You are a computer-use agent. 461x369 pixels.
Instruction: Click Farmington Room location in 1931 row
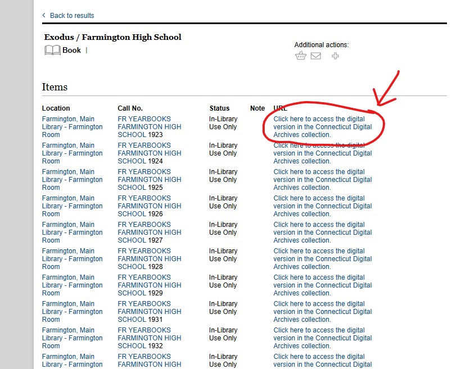(x=73, y=312)
